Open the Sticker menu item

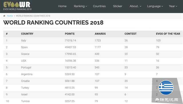[x=118, y=6]
